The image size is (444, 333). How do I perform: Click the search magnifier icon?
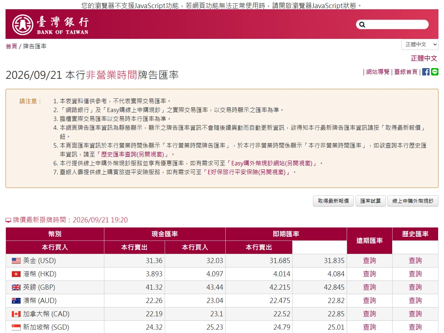click(x=362, y=24)
